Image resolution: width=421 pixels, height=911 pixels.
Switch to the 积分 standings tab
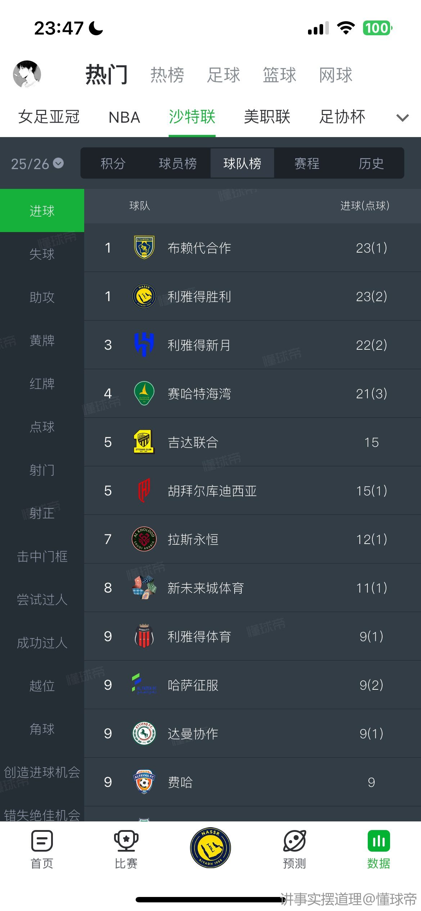click(x=113, y=164)
